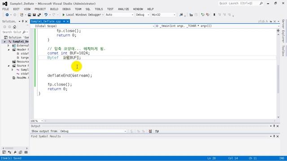The height and width of the screenshot is (161, 287).
Task: Pin the Solution Explorer panel
Action: pyautogui.click(x=23, y=21)
